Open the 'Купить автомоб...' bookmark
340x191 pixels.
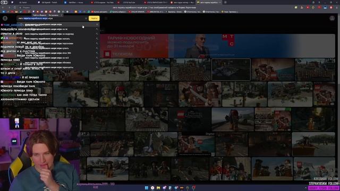click(x=99, y=12)
